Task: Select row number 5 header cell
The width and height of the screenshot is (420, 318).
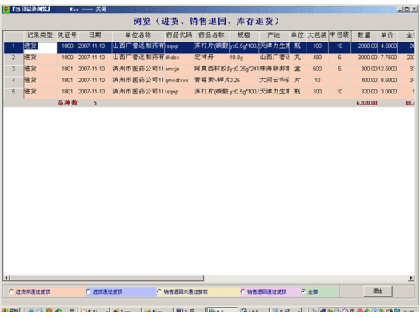Action: (x=14, y=92)
